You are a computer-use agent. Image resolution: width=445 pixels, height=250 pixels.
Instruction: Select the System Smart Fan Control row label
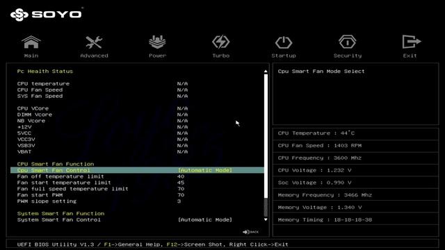58,219
